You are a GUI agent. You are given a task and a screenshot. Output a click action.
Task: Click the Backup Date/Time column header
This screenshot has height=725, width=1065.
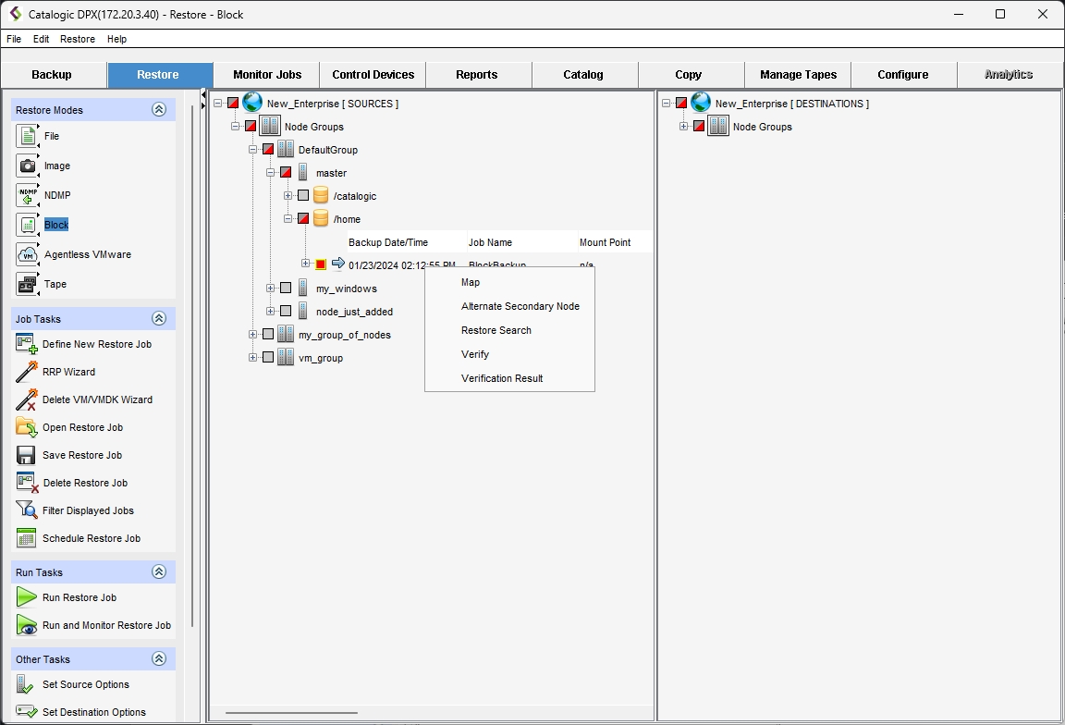(388, 242)
